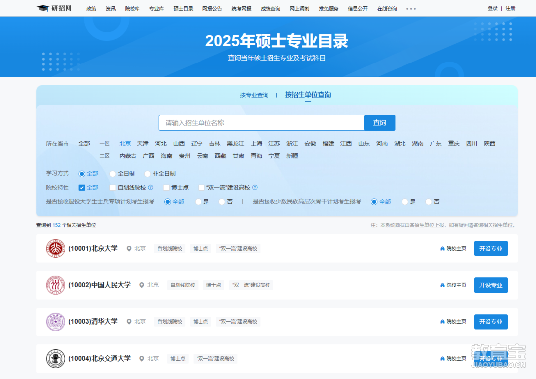
Task: Open 政策 in top navigation
Action: point(91,9)
